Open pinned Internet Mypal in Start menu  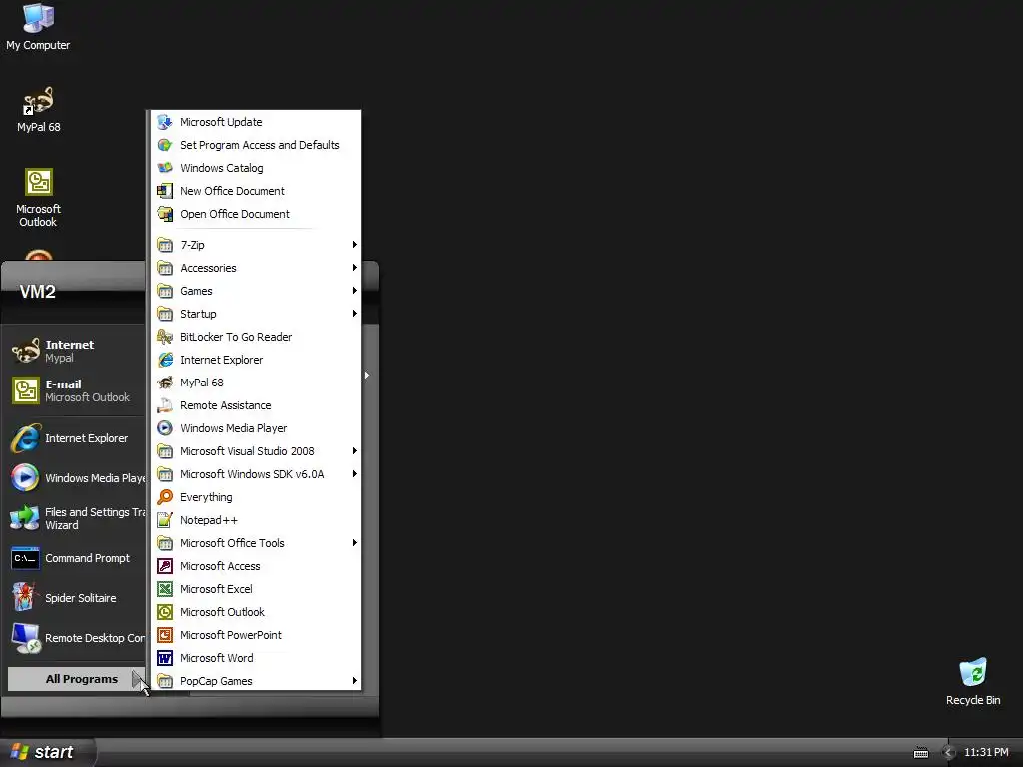(x=76, y=351)
